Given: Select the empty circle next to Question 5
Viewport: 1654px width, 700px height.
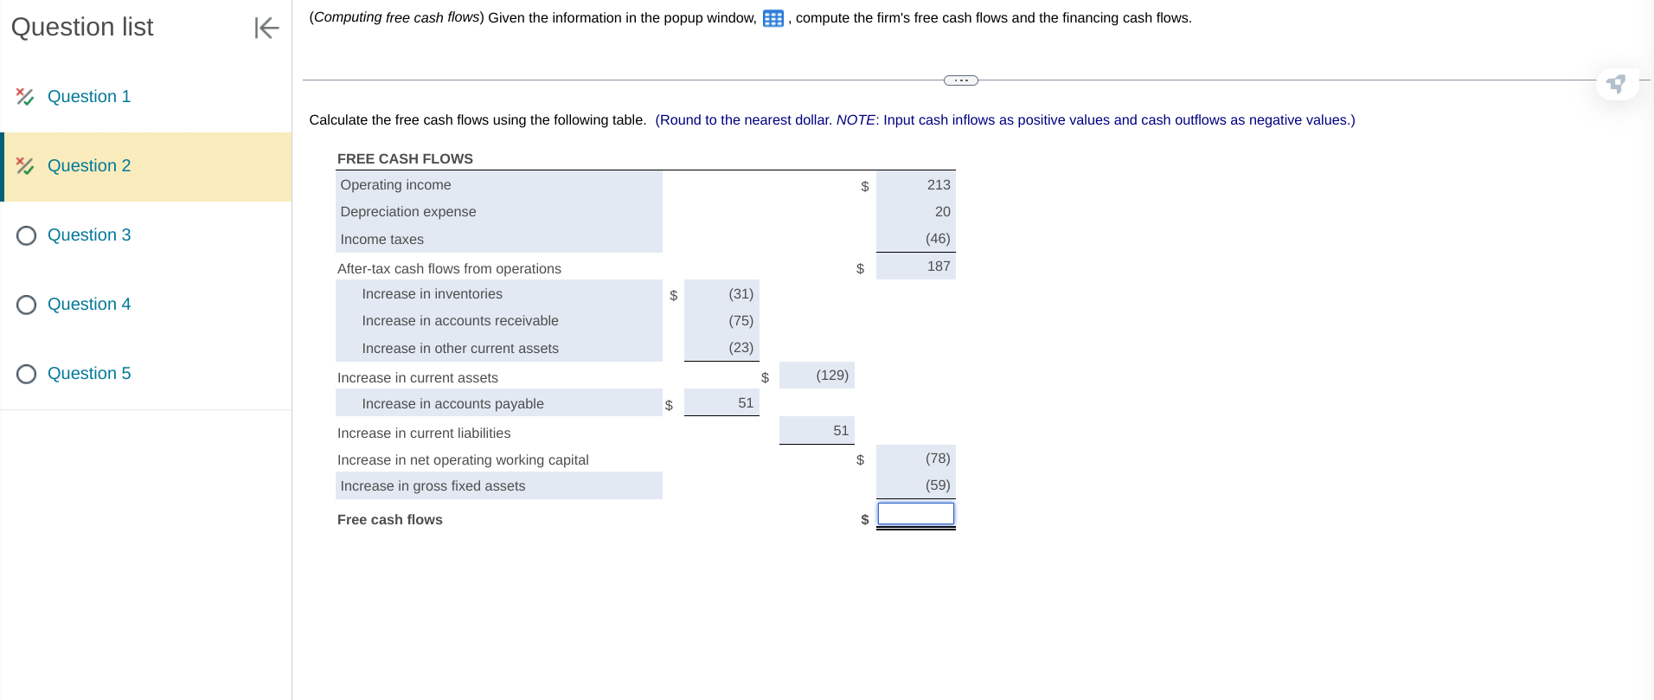Looking at the screenshot, I should point(26,373).
